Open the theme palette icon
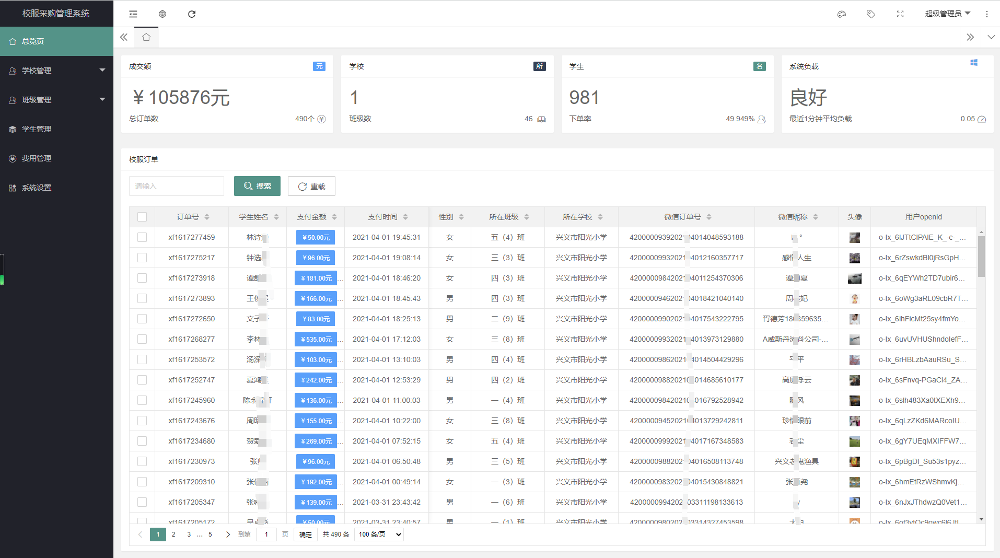The image size is (1000, 558). click(x=841, y=14)
